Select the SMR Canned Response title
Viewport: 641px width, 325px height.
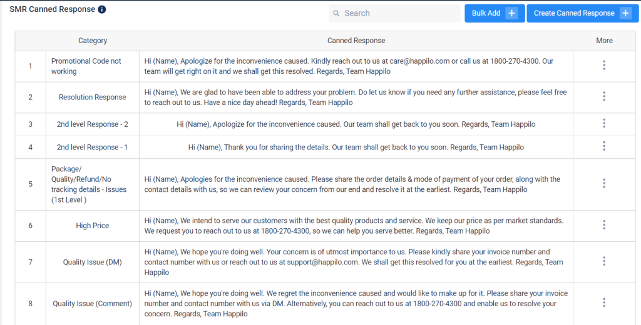click(x=53, y=9)
